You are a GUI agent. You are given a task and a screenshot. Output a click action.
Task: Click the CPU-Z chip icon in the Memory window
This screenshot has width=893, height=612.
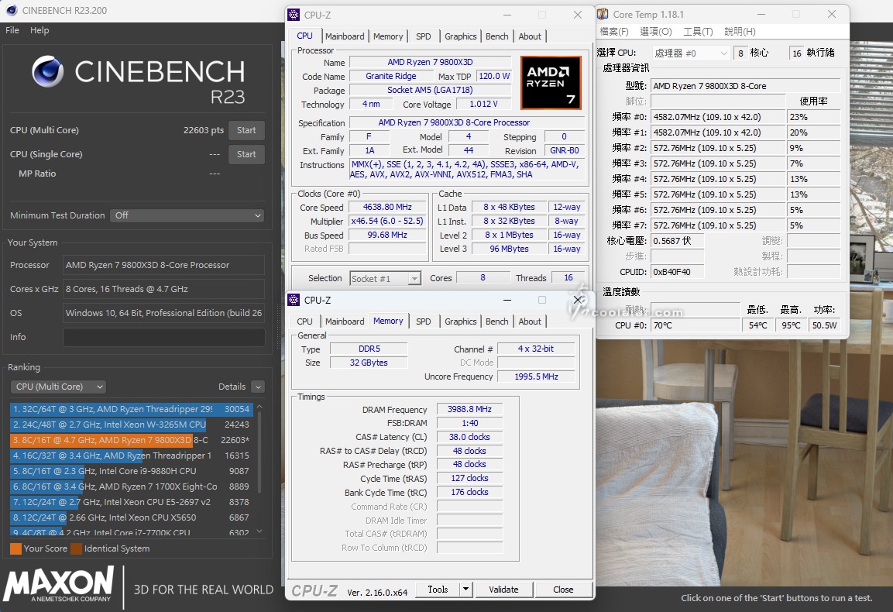(x=294, y=300)
